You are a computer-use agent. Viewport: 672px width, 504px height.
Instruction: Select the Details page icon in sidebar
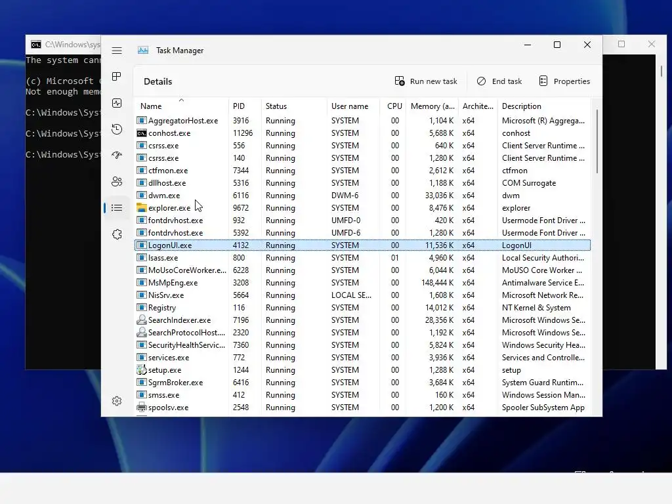point(117,208)
